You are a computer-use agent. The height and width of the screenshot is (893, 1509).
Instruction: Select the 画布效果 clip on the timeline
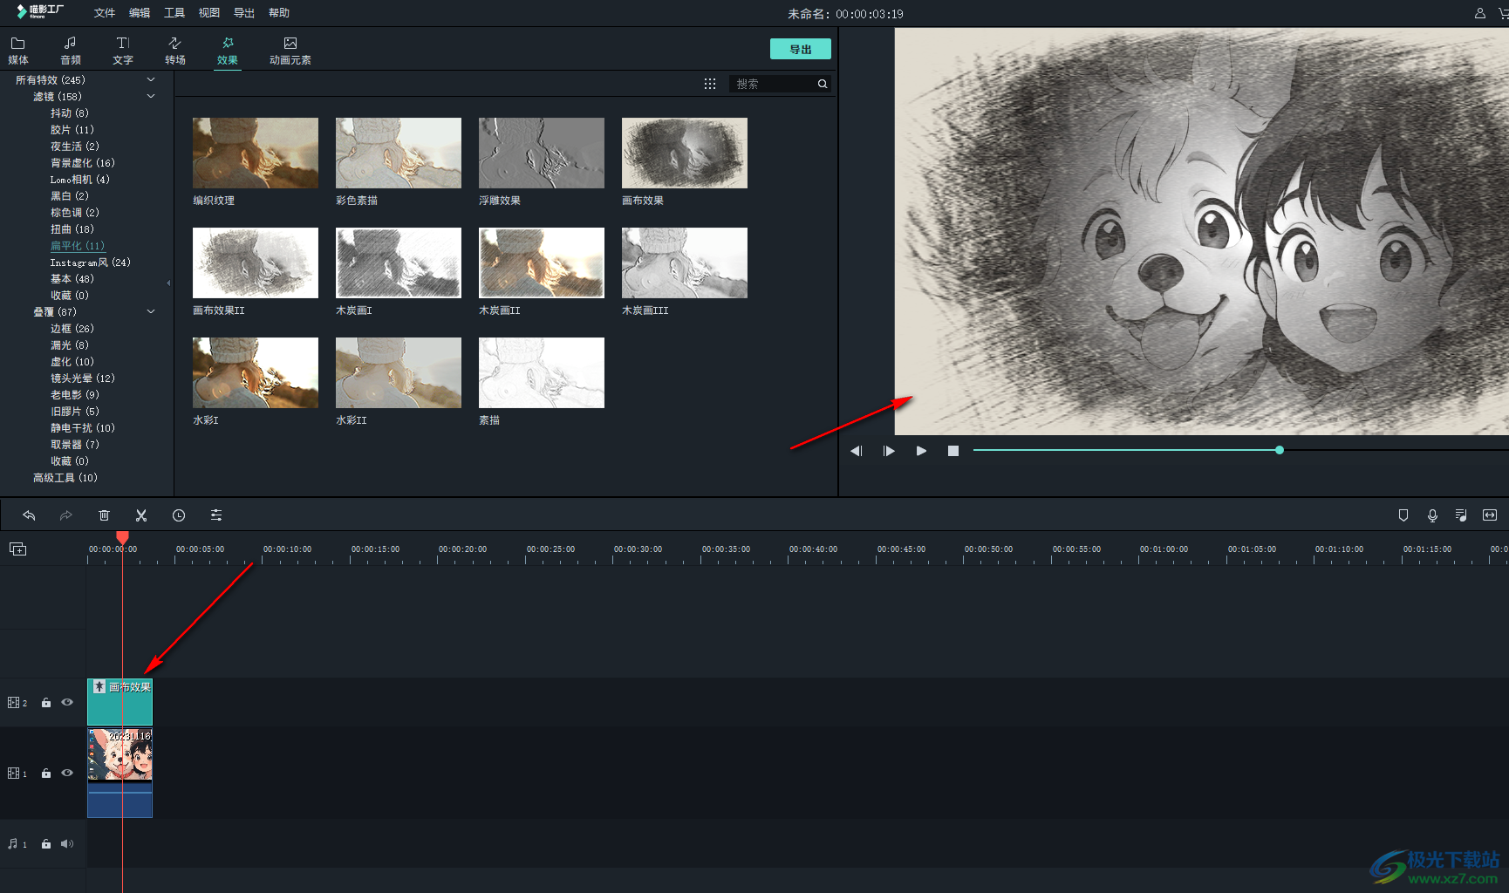coord(120,702)
